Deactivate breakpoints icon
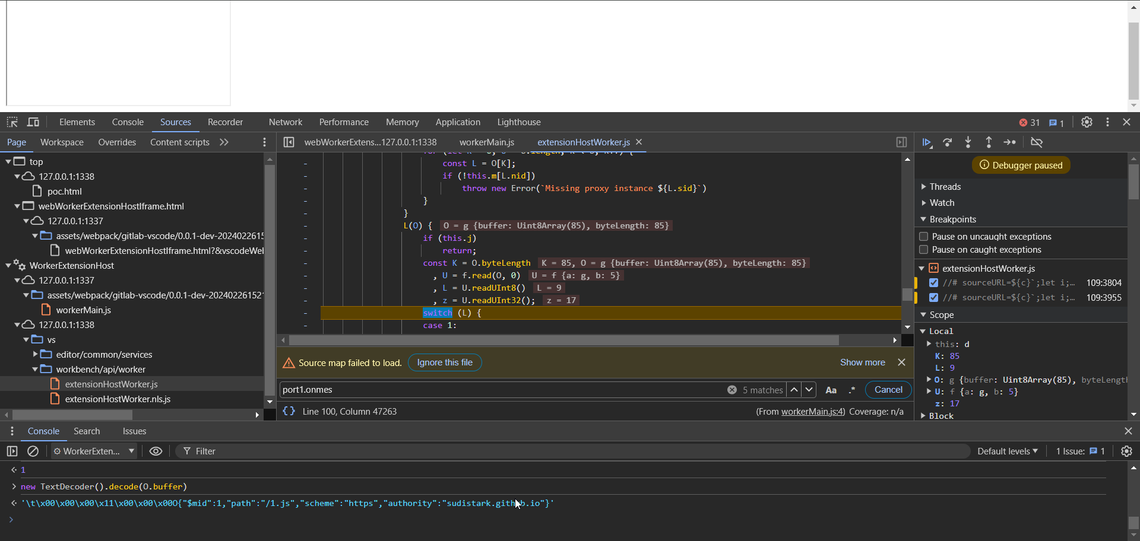The image size is (1140, 541). [1037, 142]
